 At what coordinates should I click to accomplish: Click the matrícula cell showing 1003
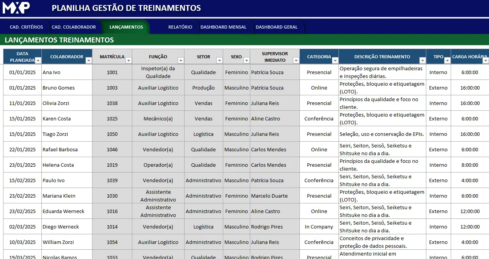click(112, 88)
